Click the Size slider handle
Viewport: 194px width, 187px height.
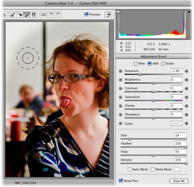point(130,139)
